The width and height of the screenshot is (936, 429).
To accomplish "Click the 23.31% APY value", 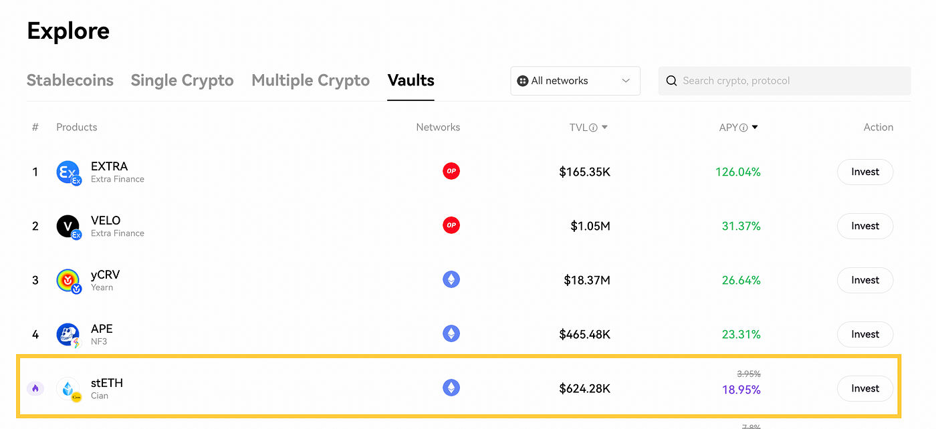I will tap(741, 334).
